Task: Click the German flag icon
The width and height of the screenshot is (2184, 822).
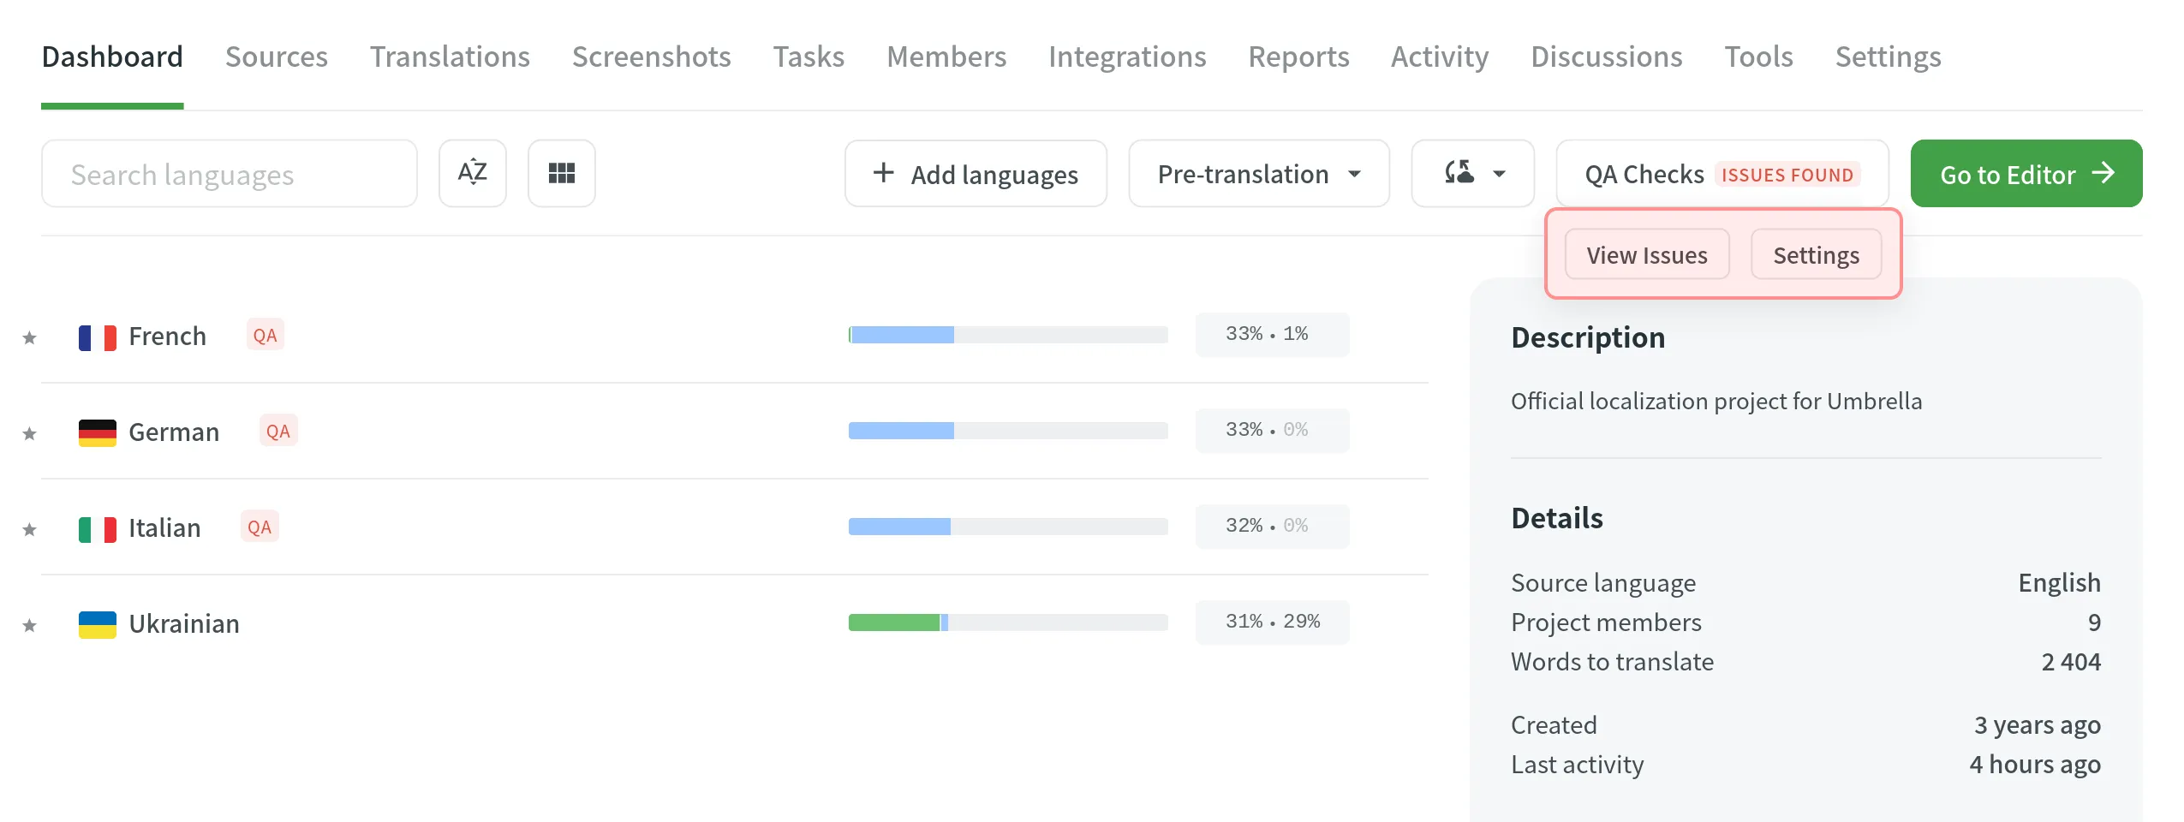Action: [x=97, y=433]
